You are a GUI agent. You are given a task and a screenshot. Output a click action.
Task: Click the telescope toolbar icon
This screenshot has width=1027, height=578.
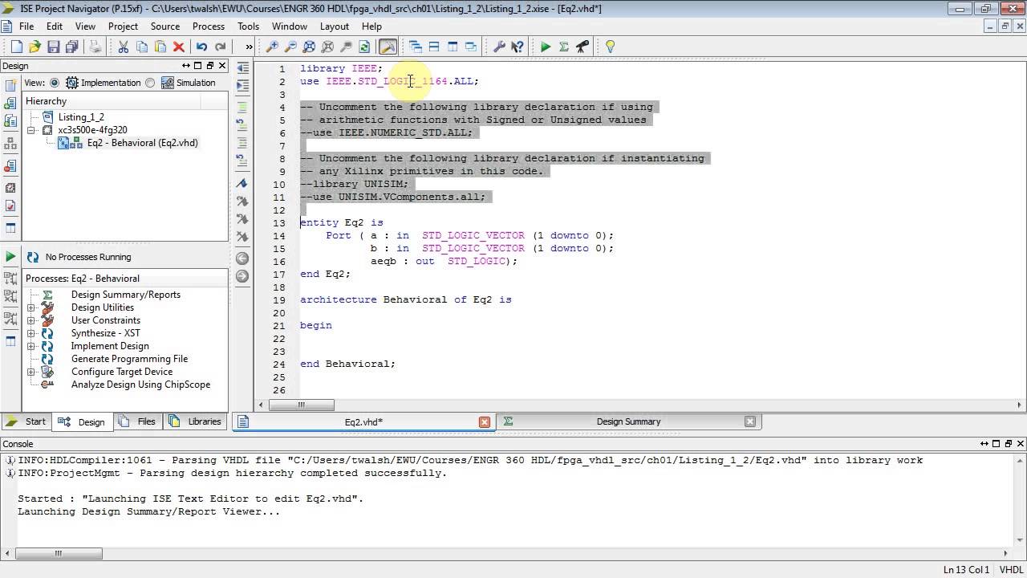coord(583,47)
